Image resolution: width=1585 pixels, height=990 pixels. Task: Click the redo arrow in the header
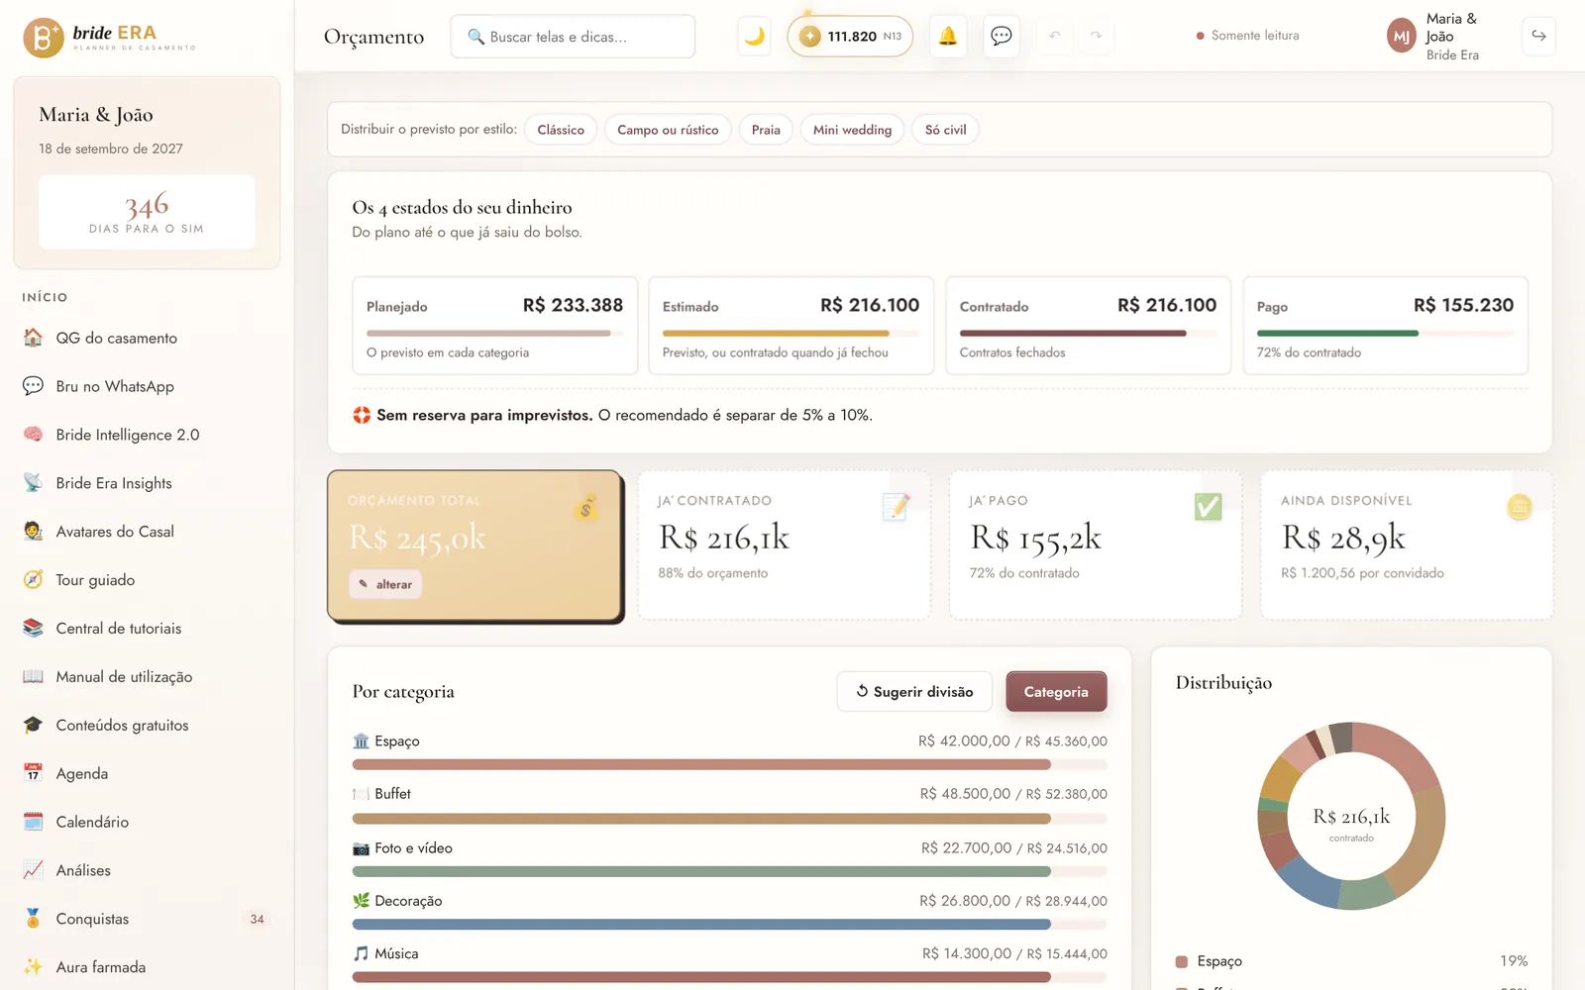point(1096,37)
